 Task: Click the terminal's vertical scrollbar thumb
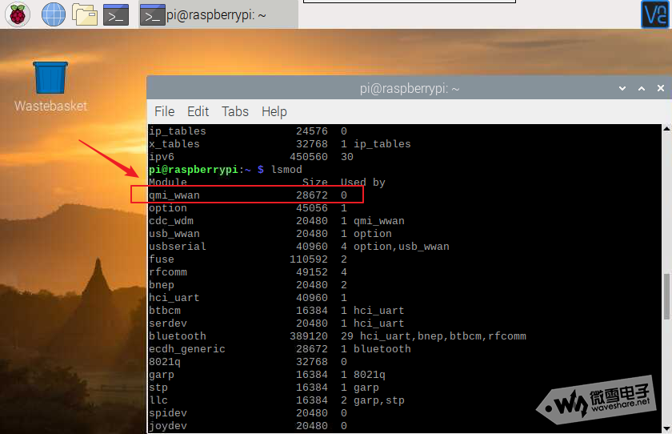pos(666,297)
